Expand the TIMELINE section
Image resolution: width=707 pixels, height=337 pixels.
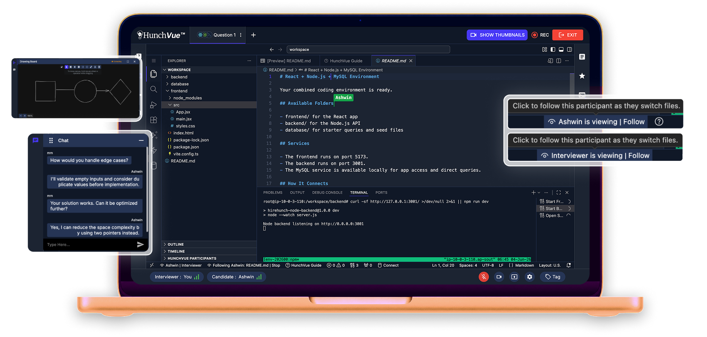coord(209,251)
